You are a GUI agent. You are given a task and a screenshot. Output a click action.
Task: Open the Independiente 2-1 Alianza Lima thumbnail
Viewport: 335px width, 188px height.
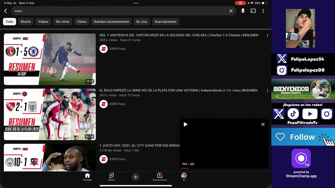tap(50, 114)
